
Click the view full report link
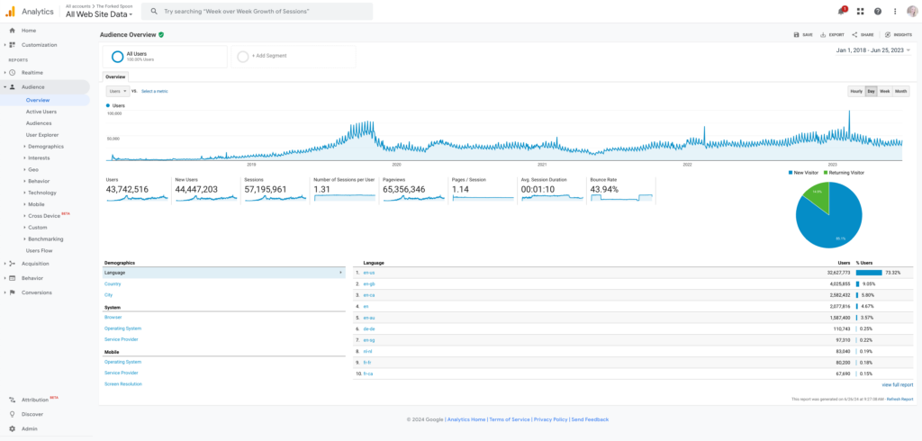click(x=897, y=384)
